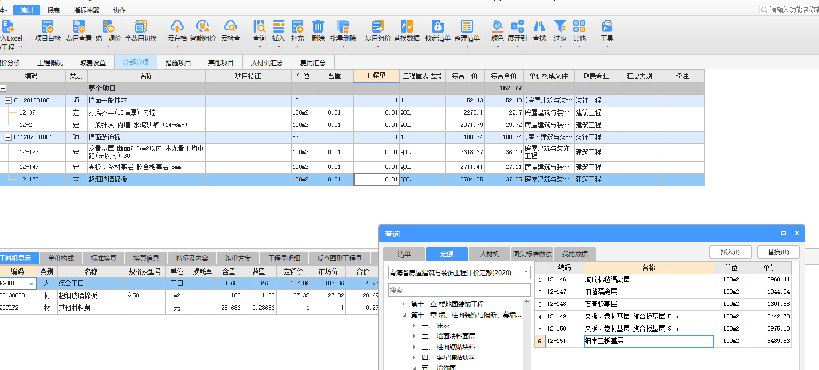This screenshot has height=370, width=819.
Task: Select the 12-151 细木工板基层 row
Action: pyautogui.click(x=663, y=341)
